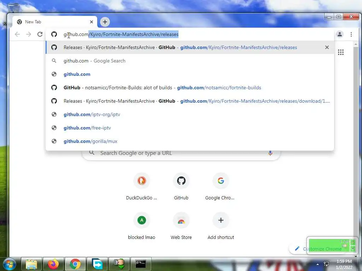Image resolution: width=362 pixels, height=271 pixels.
Task: Click the magnifier icon in Google Search suggestion
Action: [54, 61]
